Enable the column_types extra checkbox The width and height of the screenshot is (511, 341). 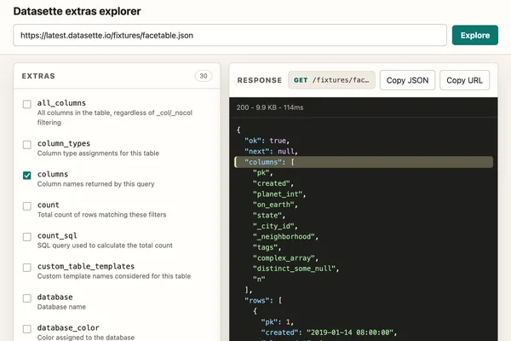tap(27, 145)
